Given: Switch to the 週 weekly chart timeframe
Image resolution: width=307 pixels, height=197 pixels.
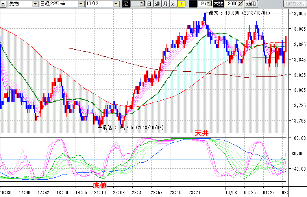Looking at the screenshot, I should [x=157, y=4].
